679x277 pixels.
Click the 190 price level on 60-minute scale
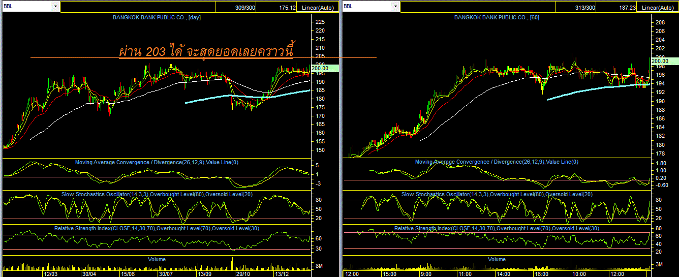(x=660, y=101)
